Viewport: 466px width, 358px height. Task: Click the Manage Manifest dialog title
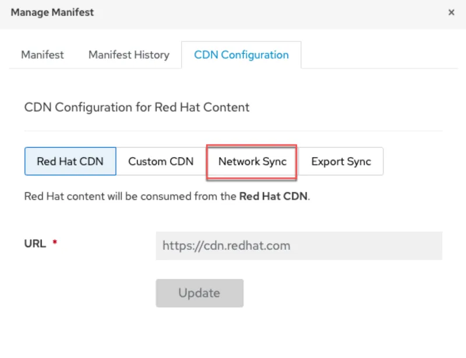pyautogui.click(x=52, y=12)
